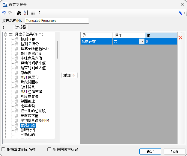Click the 报告名称 text field
The height and width of the screenshot is (156, 187).
57,21
